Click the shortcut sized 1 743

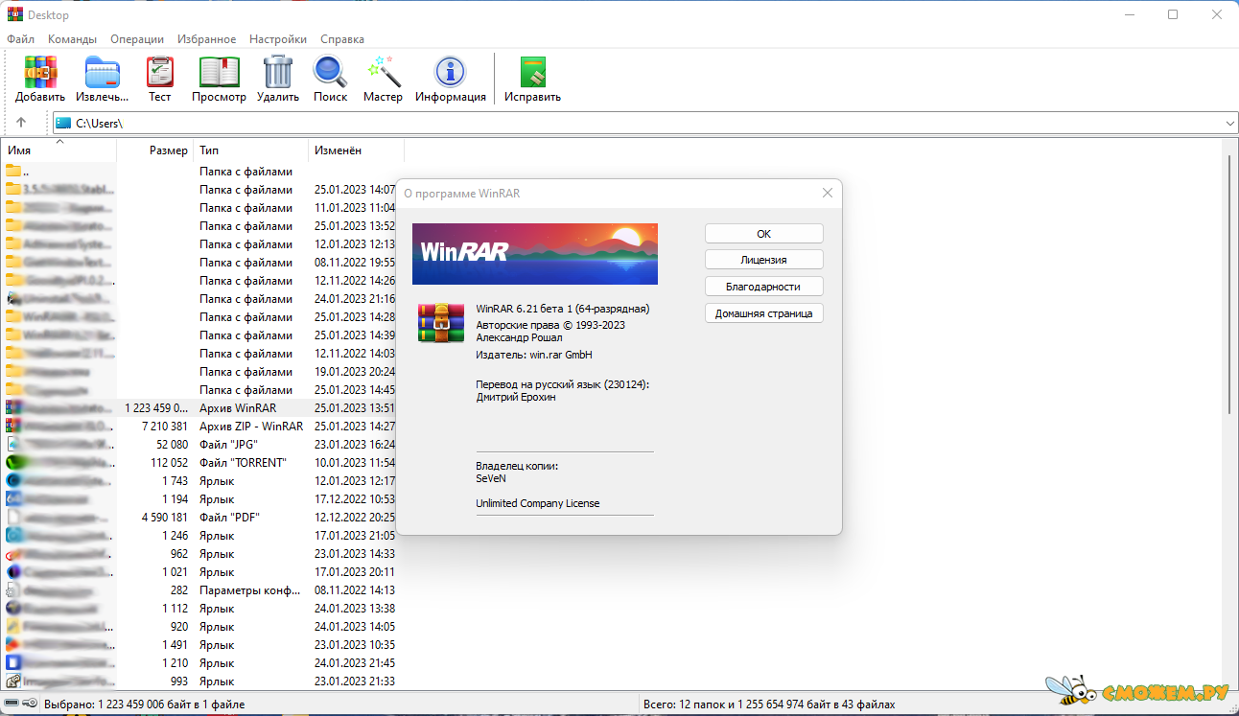tap(202, 481)
